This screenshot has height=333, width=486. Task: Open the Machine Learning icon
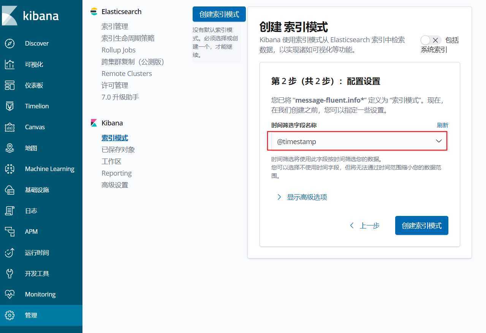pos(9,169)
